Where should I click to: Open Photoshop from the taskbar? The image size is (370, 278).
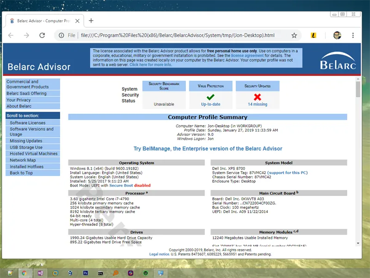(86, 273)
